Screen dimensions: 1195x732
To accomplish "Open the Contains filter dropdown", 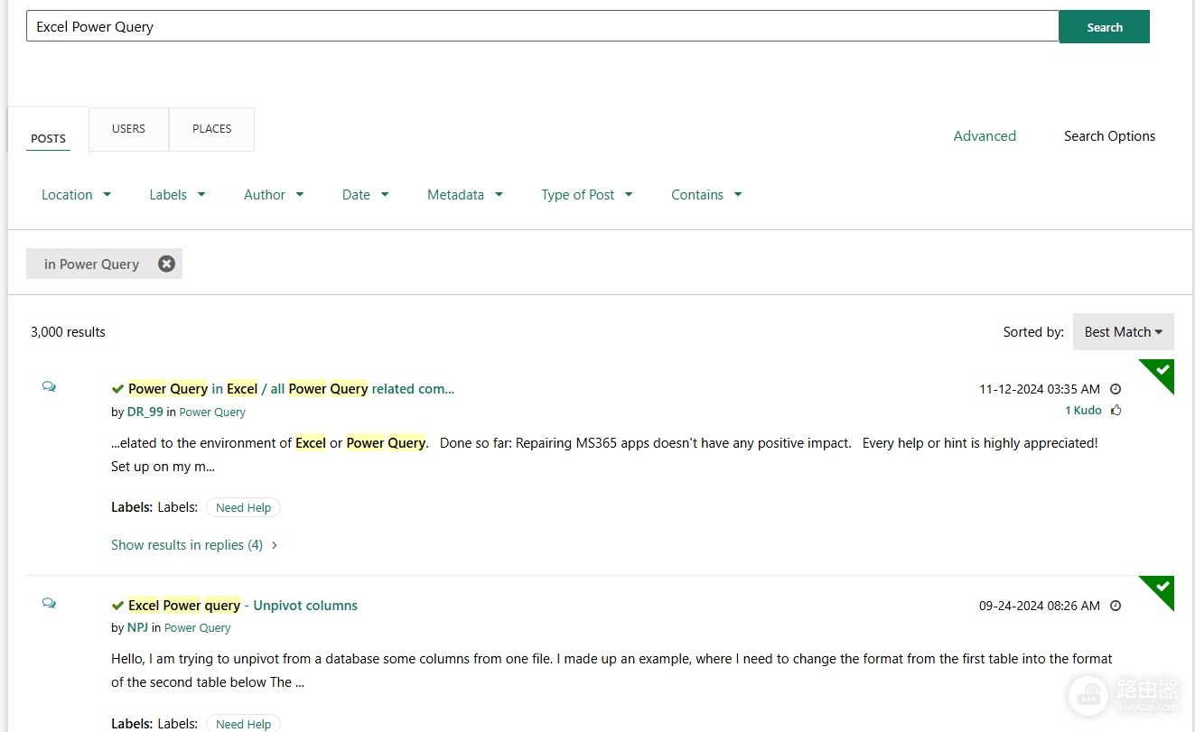I will [x=706, y=195].
